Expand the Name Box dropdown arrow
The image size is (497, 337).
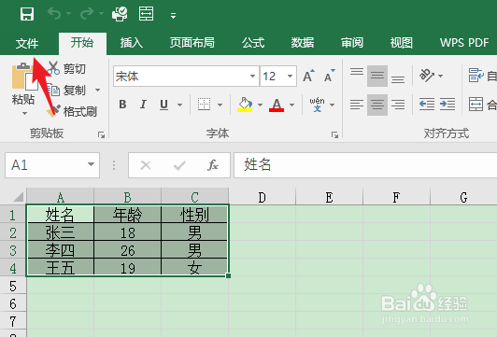tap(91, 164)
